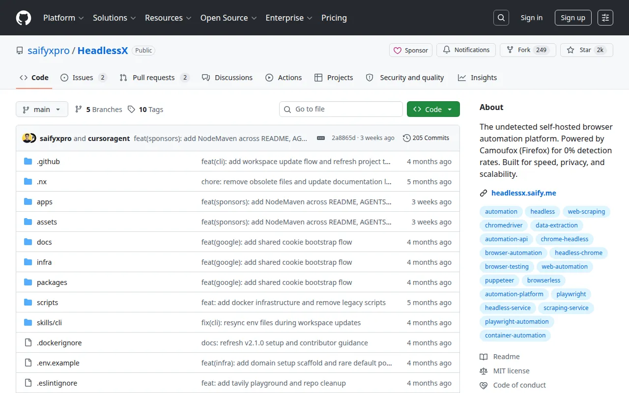Screen dimensions: 629x393
Task: Click the .nx folder icon
Action: coord(28,182)
